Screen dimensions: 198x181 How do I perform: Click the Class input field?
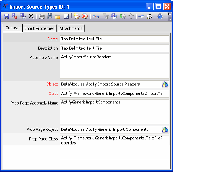[x=114, y=94]
